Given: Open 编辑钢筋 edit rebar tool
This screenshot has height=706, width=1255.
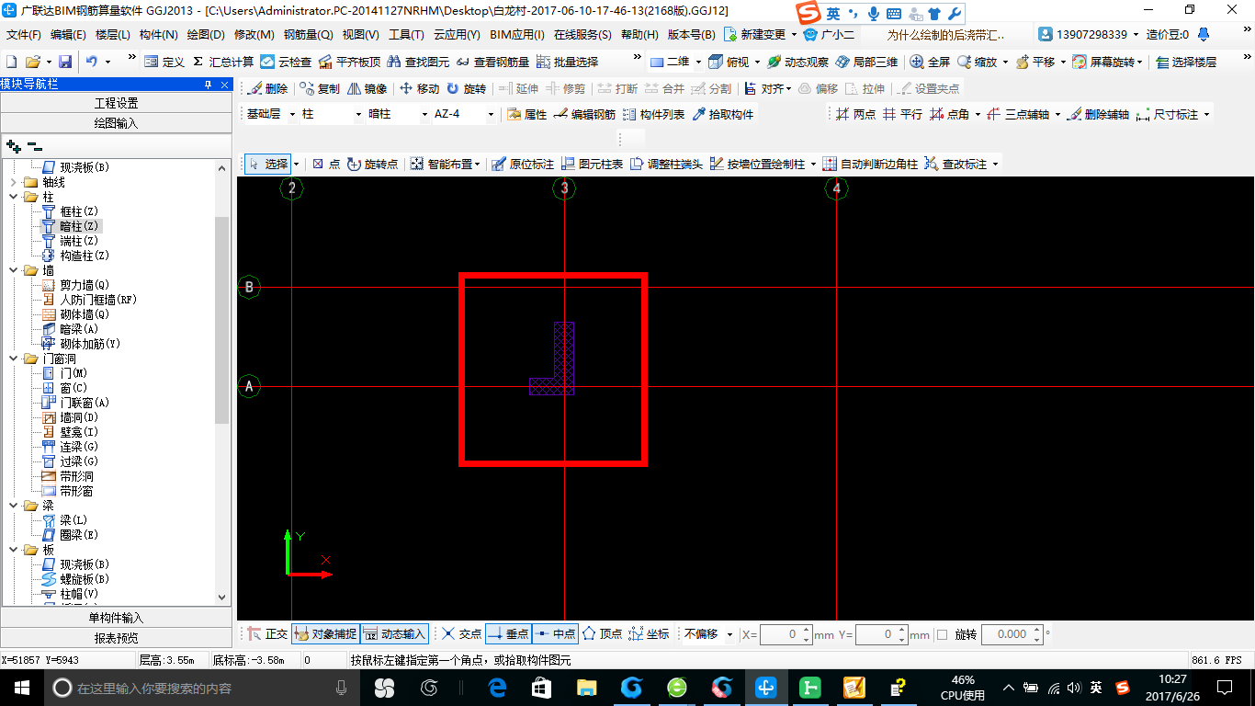Looking at the screenshot, I should pos(584,114).
